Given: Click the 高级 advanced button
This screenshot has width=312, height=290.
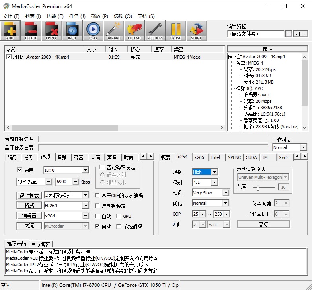Looking at the screenshot, I should point(263,225).
